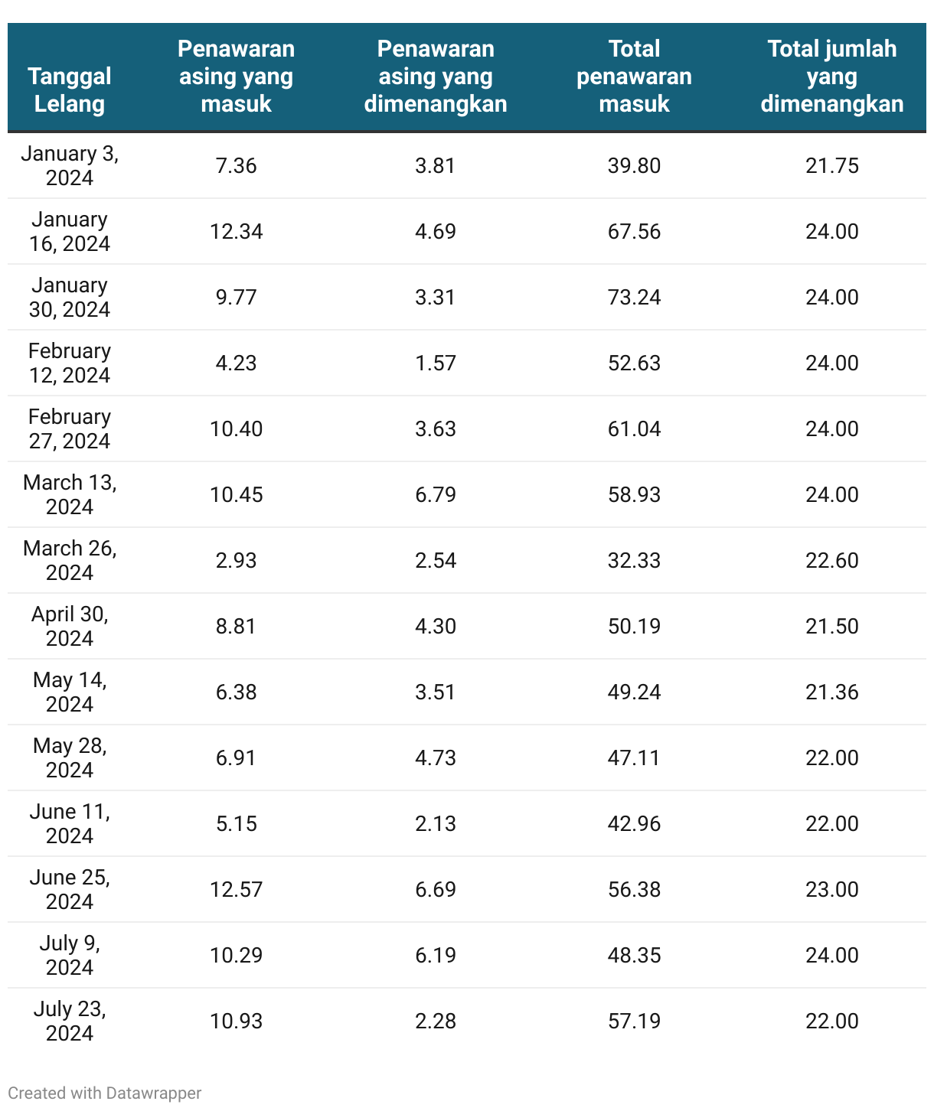
Task: Click the Tanggal Lelang column header
Action: tap(70, 90)
